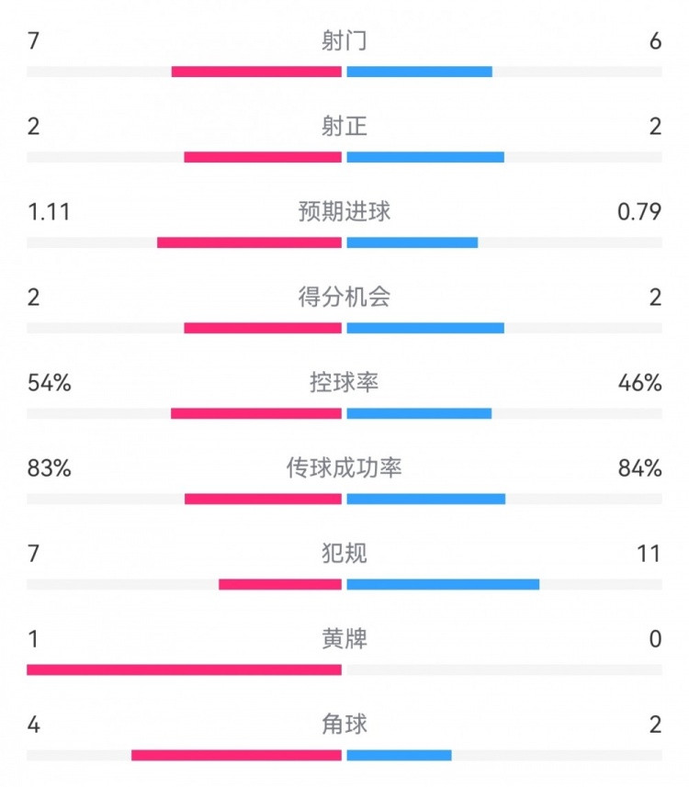Click the pink 控球率 bar
Viewport: 689px width, 787px height.
(256, 413)
